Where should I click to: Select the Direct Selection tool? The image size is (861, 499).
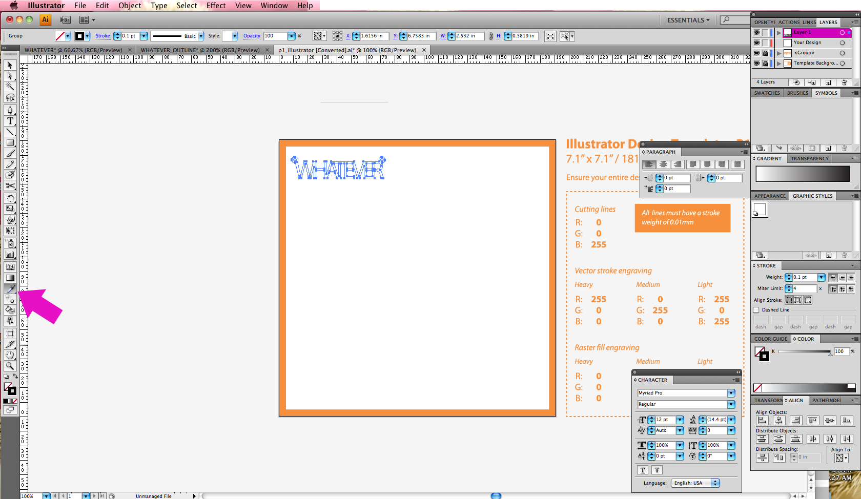[10, 76]
